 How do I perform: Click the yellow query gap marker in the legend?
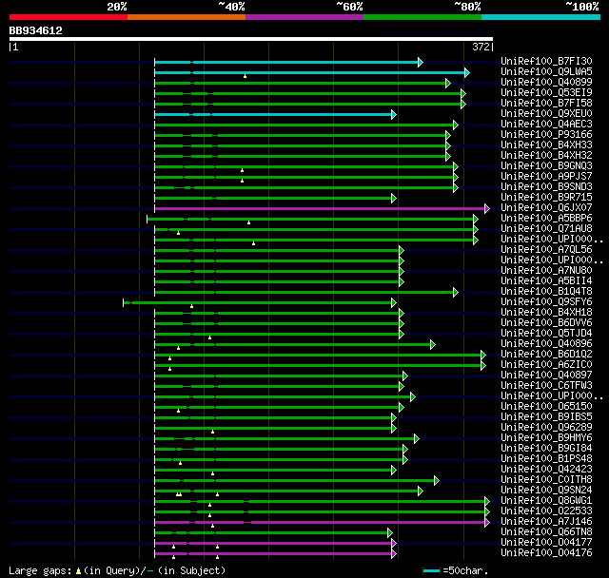click(x=78, y=571)
